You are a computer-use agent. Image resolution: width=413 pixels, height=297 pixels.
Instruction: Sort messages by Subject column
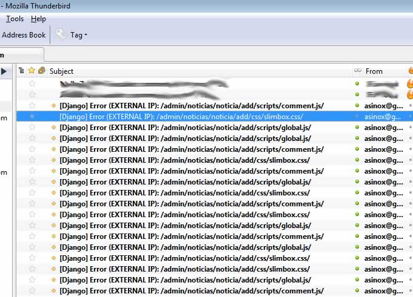[61, 71]
